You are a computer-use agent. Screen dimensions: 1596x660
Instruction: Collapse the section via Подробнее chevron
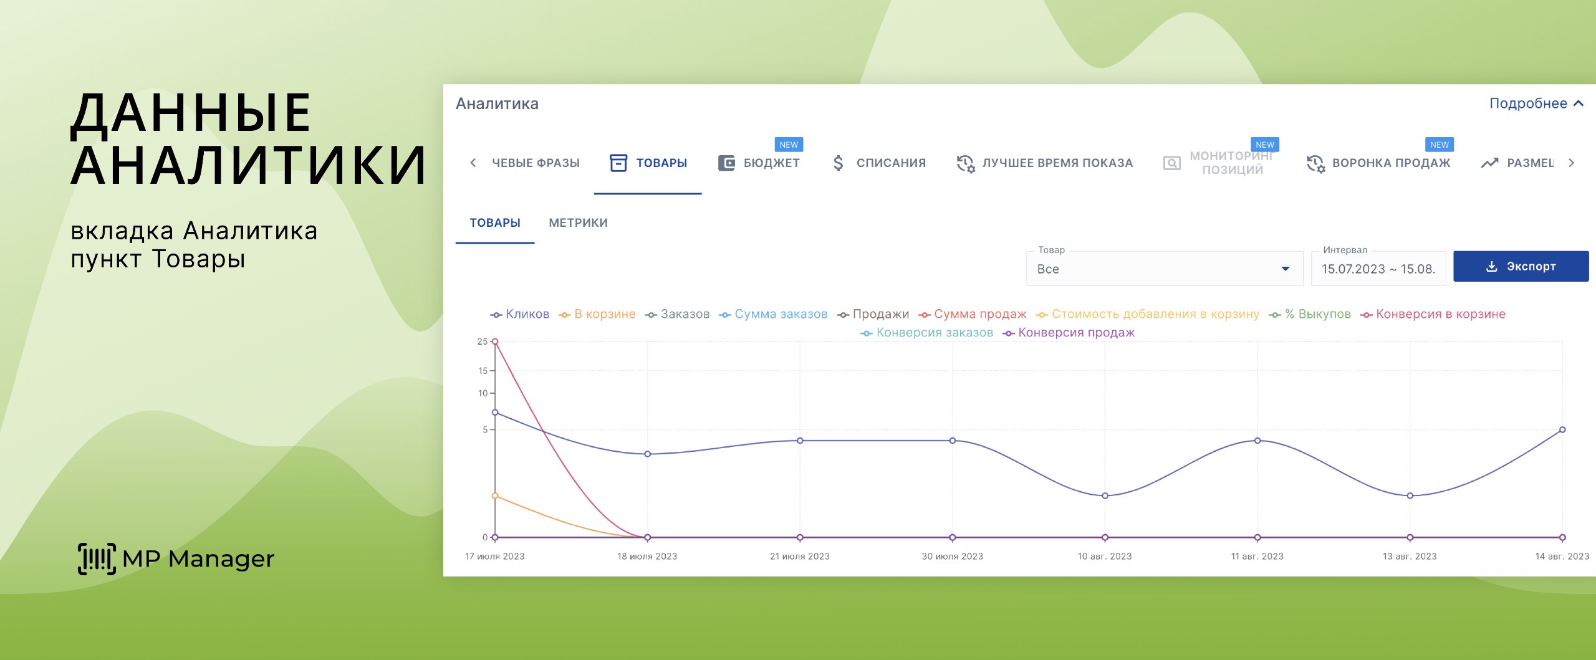(x=1578, y=103)
